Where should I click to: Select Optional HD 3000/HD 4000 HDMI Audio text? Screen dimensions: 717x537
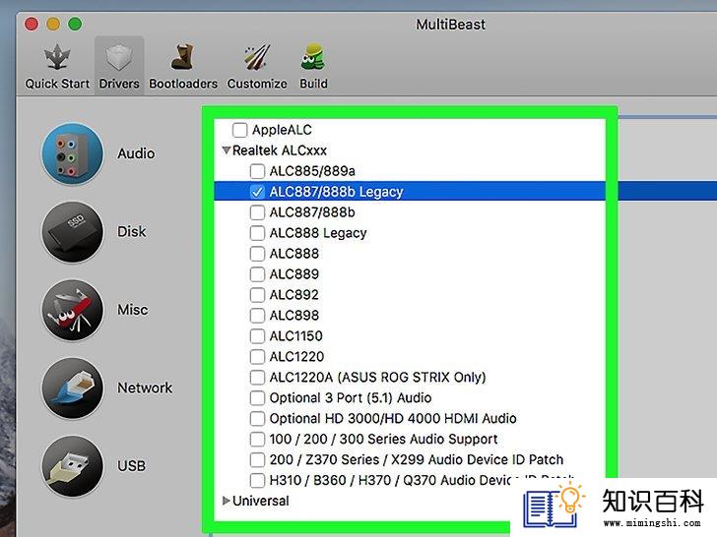(393, 418)
